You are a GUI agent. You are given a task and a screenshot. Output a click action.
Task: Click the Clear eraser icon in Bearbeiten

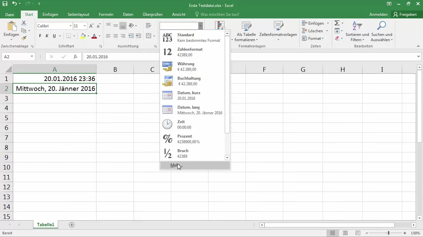pos(337,38)
